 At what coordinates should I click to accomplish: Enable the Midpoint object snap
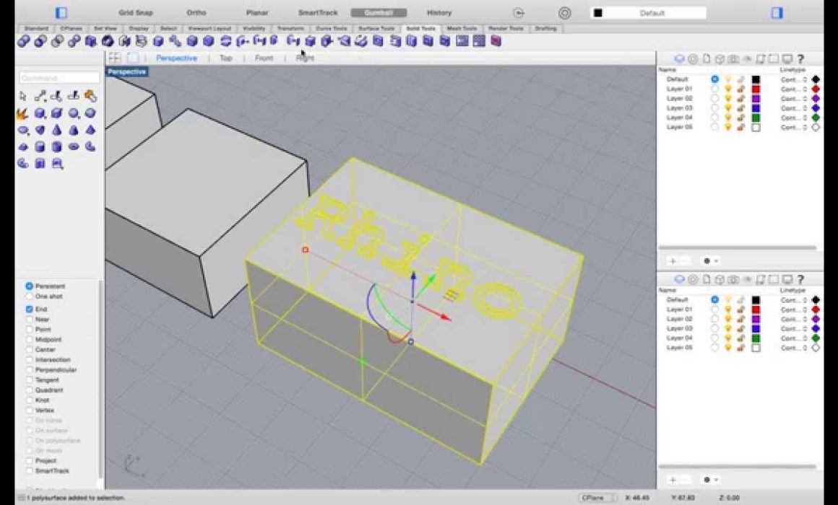[x=30, y=340]
